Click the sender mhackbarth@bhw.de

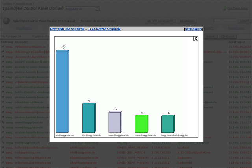pyautogui.click(x=29, y=102)
